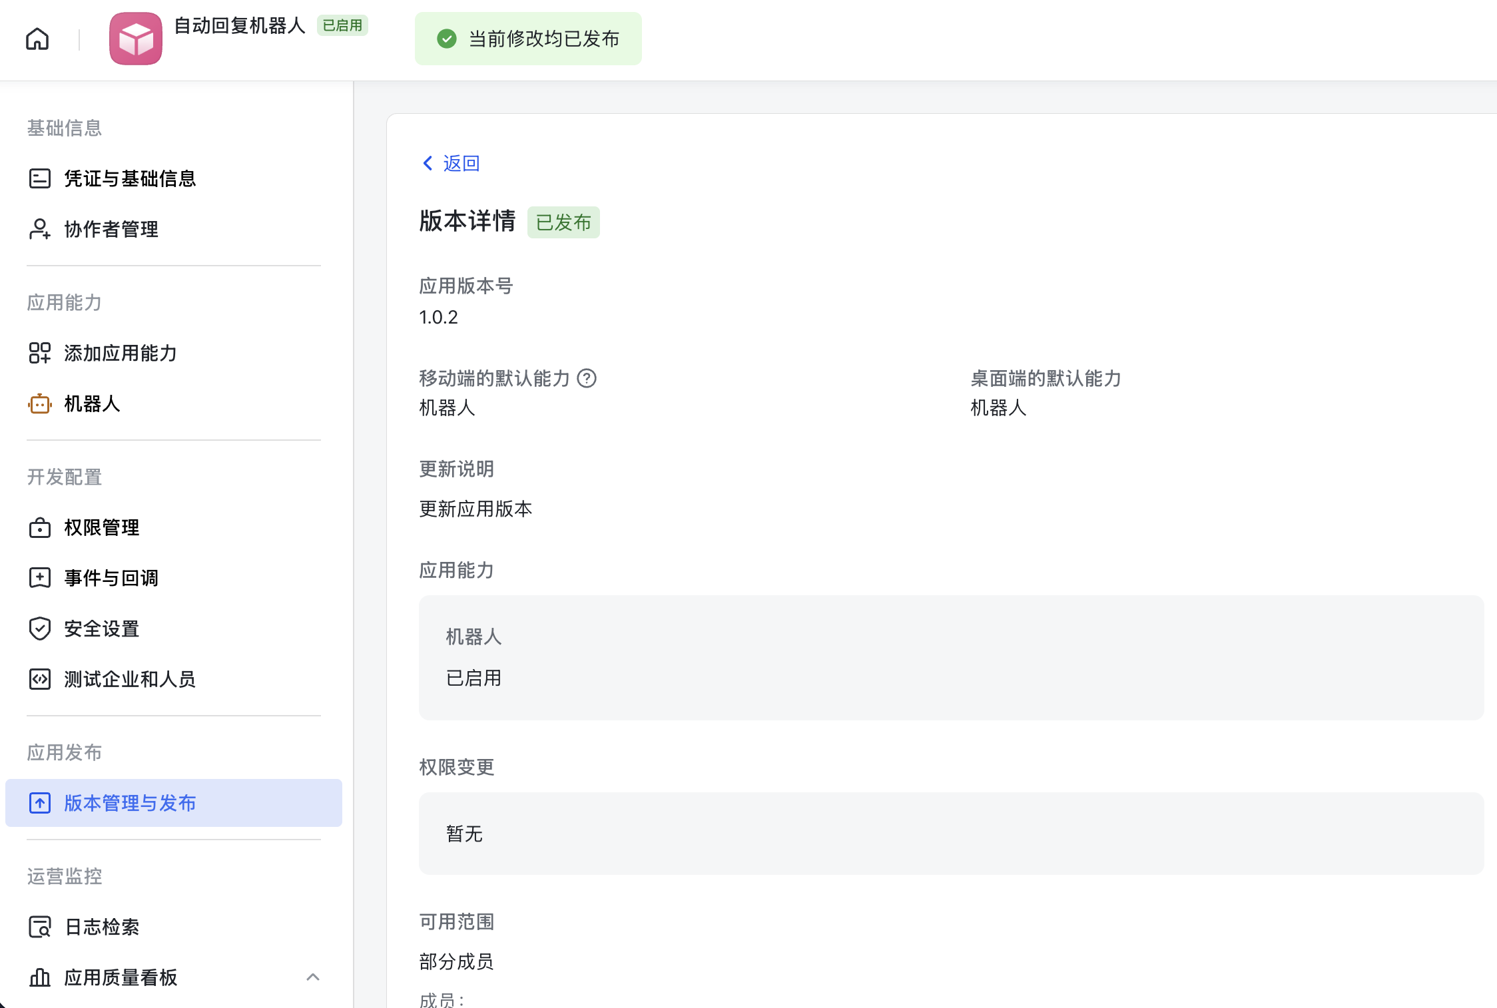Open 添加应用能力 in sidebar
This screenshot has width=1497, height=1008.
click(174, 353)
